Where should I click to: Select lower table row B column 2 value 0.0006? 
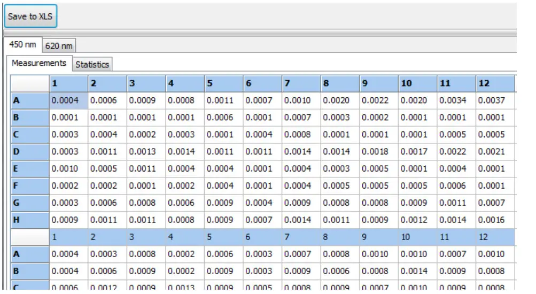tap(107, 272)
